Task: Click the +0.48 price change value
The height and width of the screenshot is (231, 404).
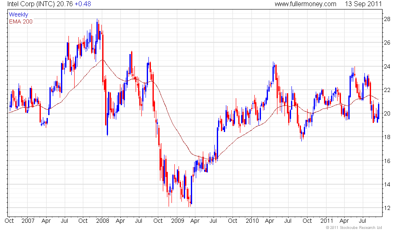Action: [x=83, y=4]
